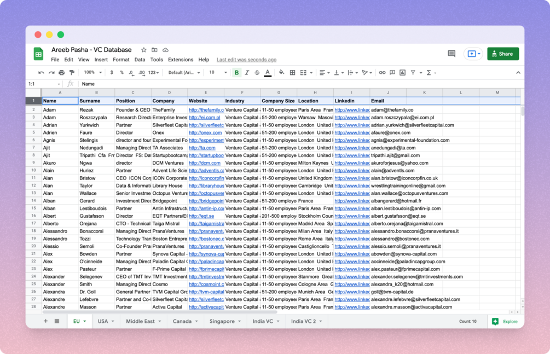This screenshot has height=354, width=550.
Task: Insert comment icon in toolbar
Action: [x=392, y=73]
